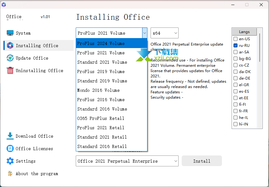Select O365 ProPlus Retail option
This screenshot has width=269, height=187.
tap(112, 118)
